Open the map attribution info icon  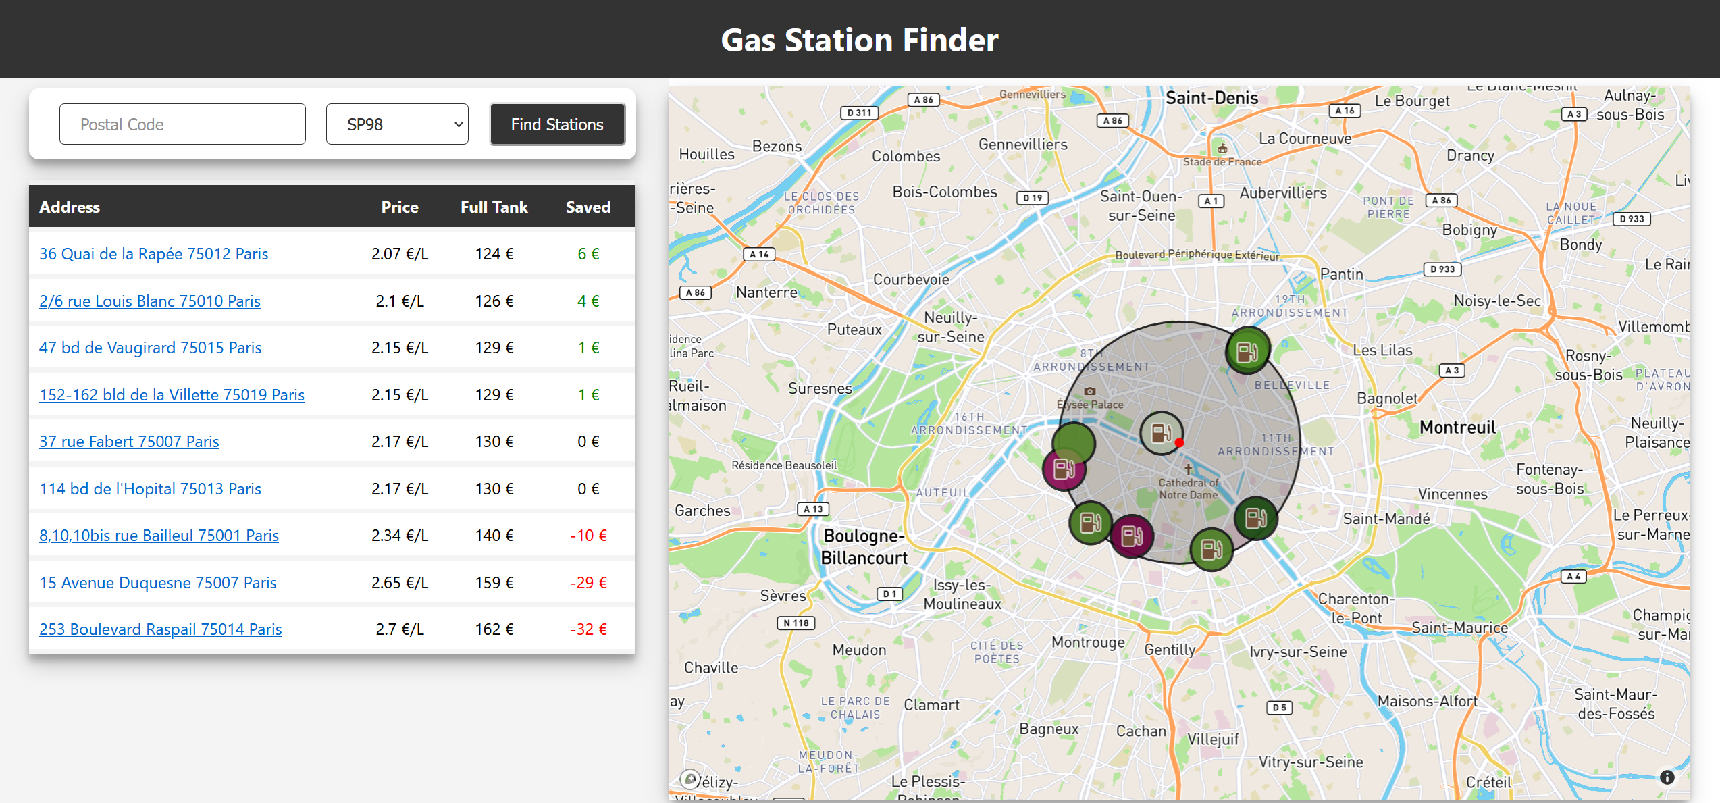pos(1667,777)
